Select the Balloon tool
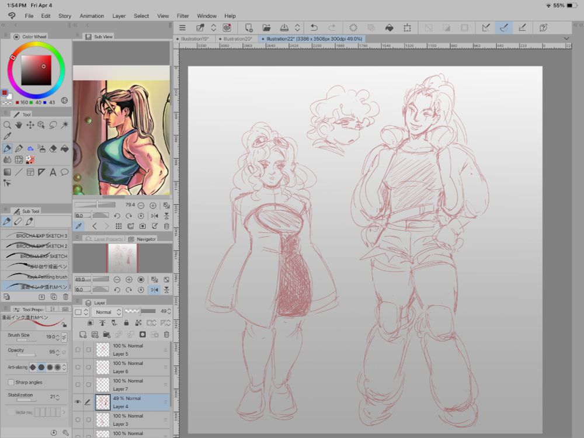This screenshot has width=584, height=438. (65, 172)
